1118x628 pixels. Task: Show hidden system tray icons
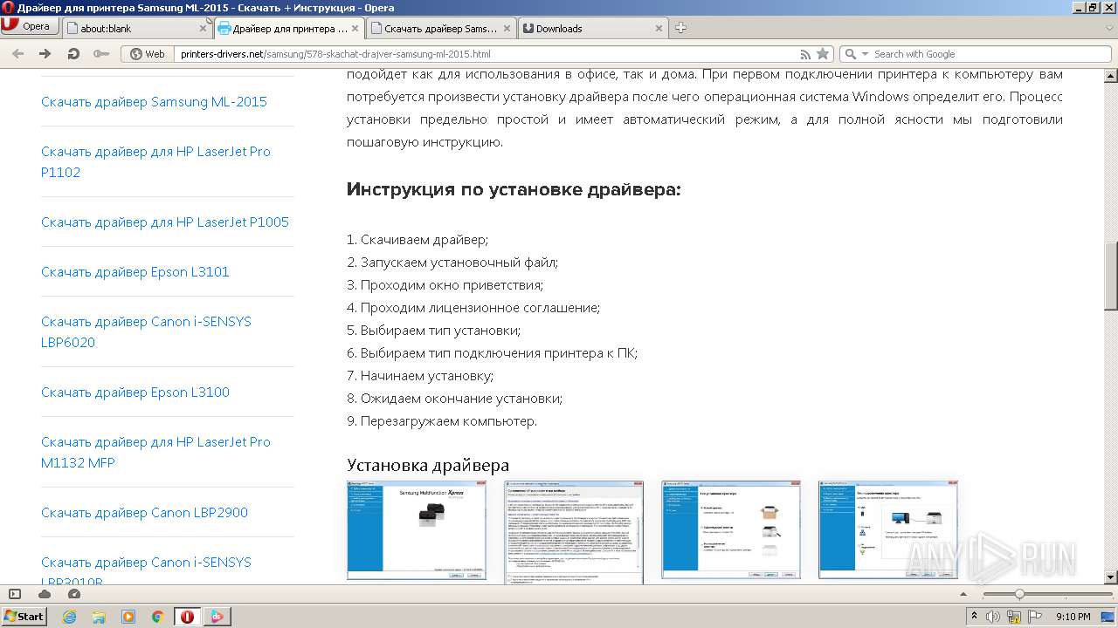(975, 617)
